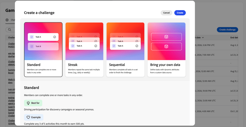Image resolution: width=246 pixels, height=127 pixels.
Task: Open the Summer Boost challenge link in background
Action: 11,71
